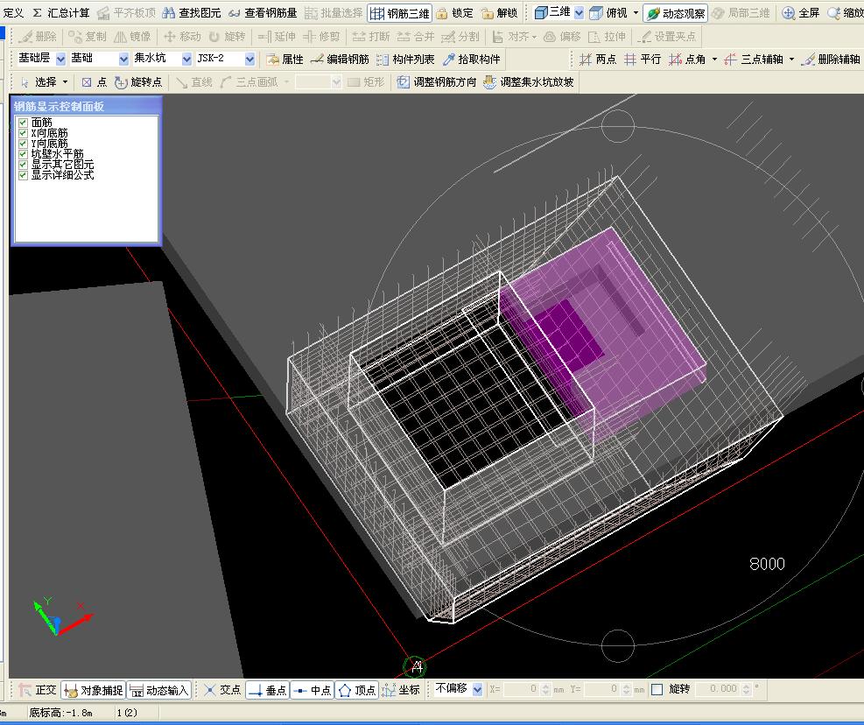Expand 点角 auxiliary axis dropdown arrow

714,59
